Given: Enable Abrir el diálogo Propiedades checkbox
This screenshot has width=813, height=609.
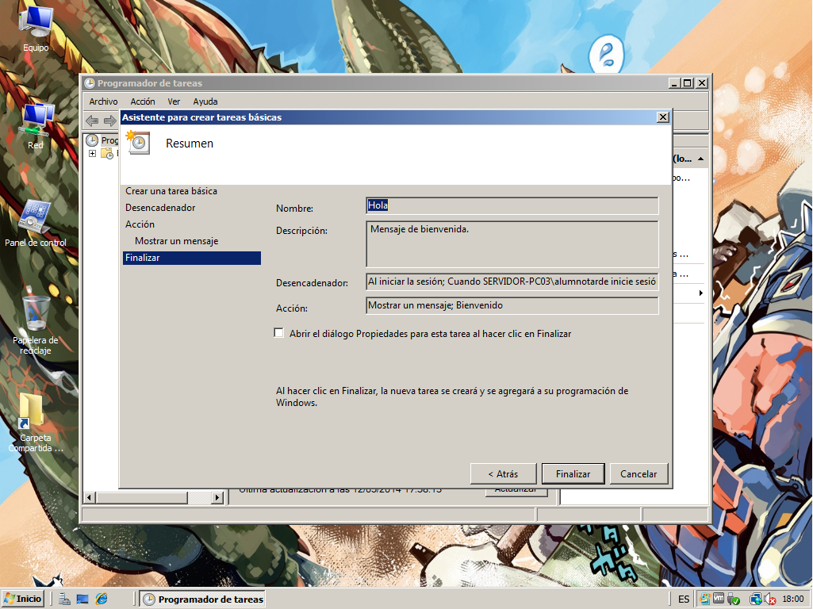Looking at the screenshot, I should [x=279, y=333].
